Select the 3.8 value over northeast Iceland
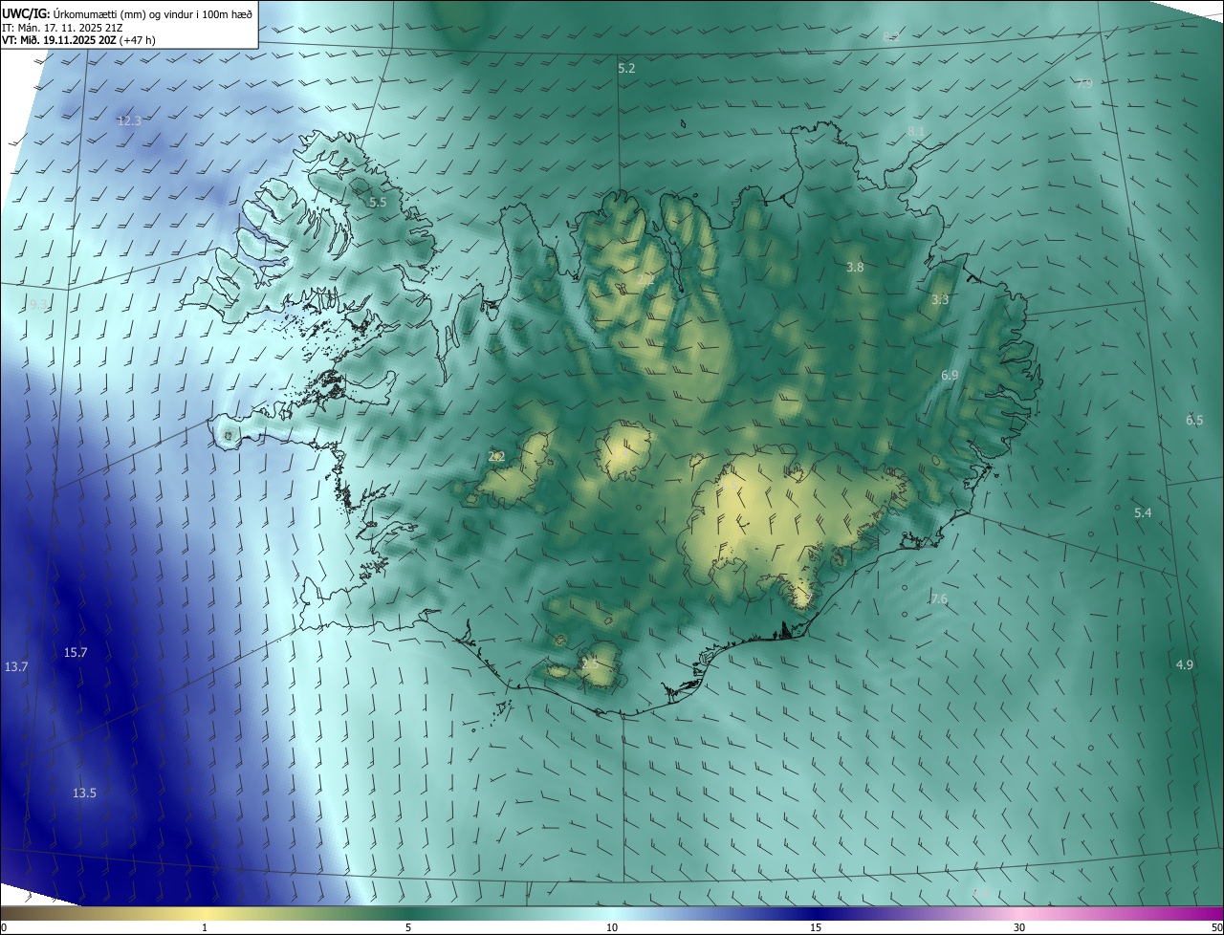The height and width of the screenshot is (935, 1224). pos(855,268)
